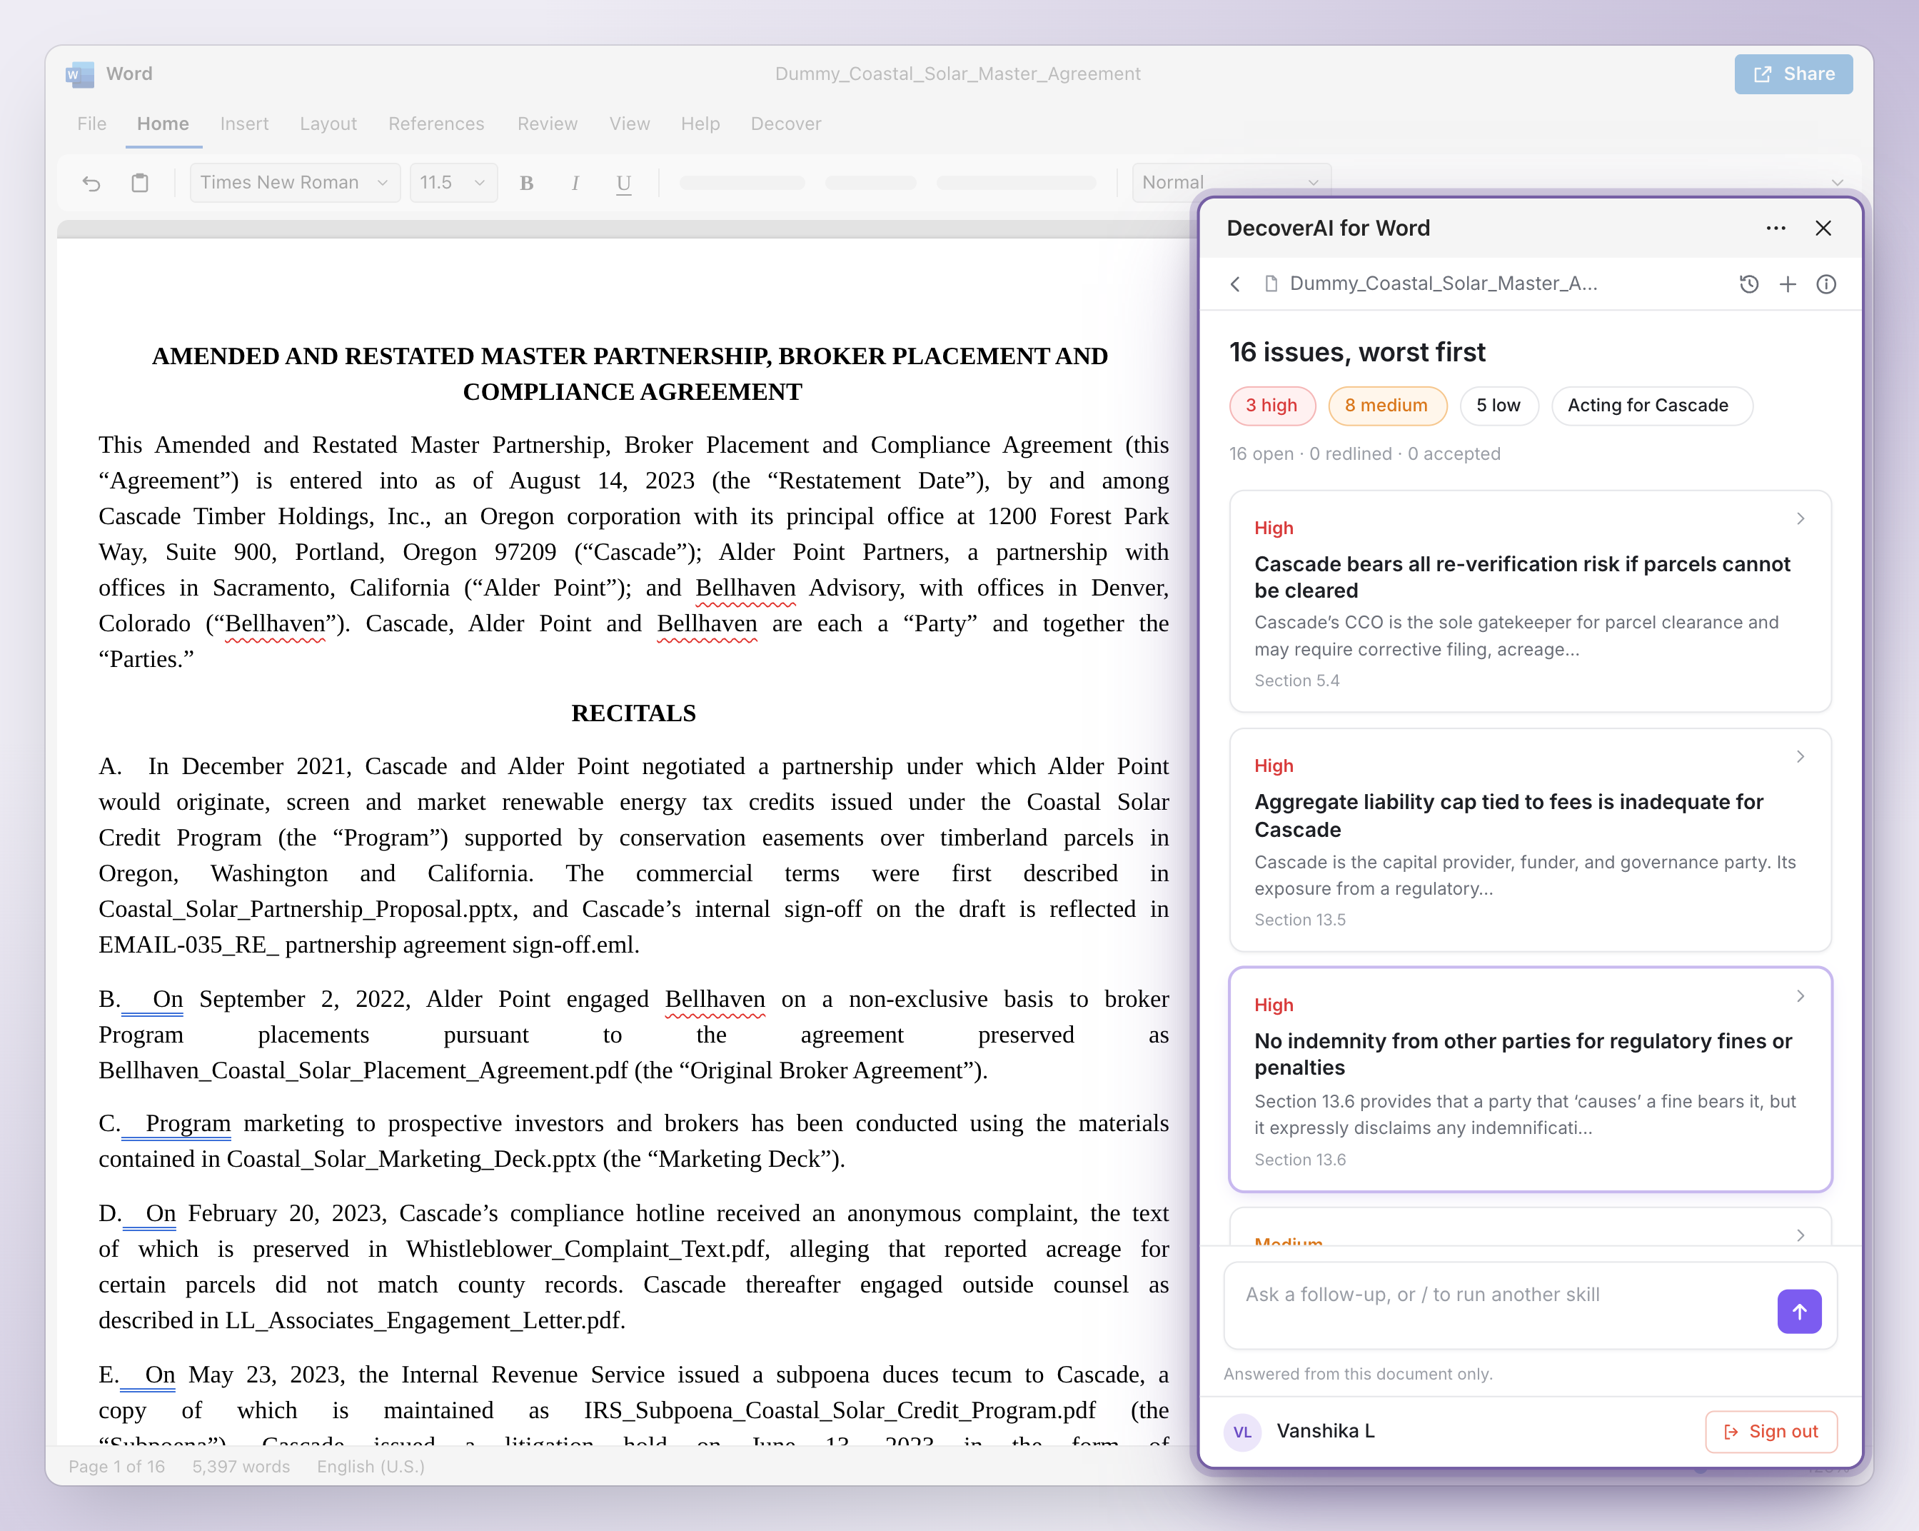Click Page 1 of 16 in status bar
The height and width of the screenshot is (1531, 1919).
(116, 1466)
